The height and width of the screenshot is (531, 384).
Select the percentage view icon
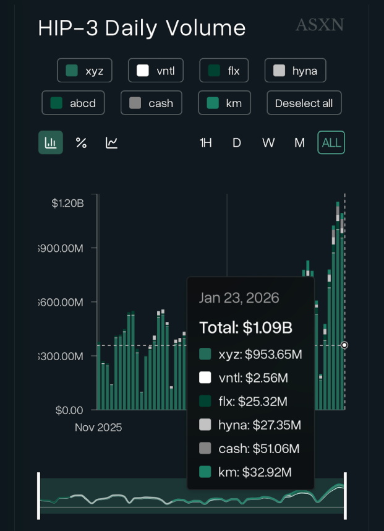pyautogui.click(x=81, y=143)
